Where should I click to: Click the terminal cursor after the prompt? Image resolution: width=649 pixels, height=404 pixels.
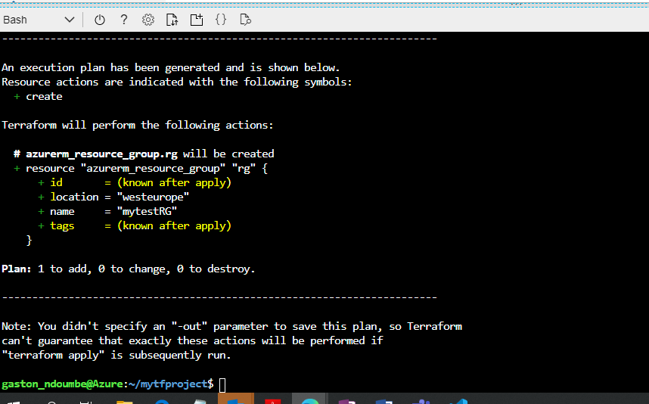tap(222, 384)
